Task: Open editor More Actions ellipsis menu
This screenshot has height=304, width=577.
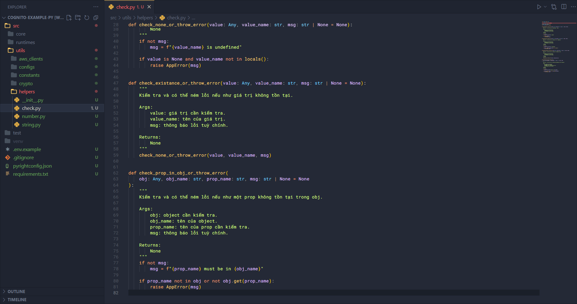Action: [573, 7]
